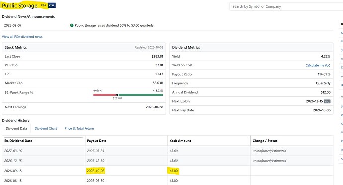This screenshot has width=343, height=185.
Task: Click payout date 2026-06-30 cell
Action: [96, 181]
